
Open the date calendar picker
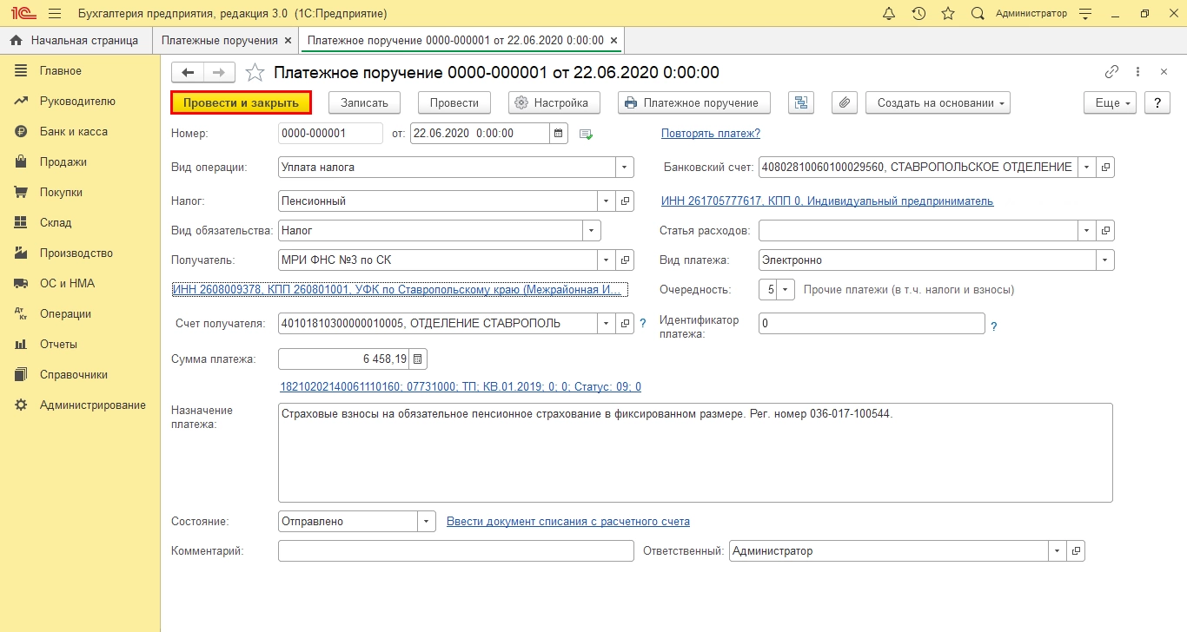tap(560, 134)
